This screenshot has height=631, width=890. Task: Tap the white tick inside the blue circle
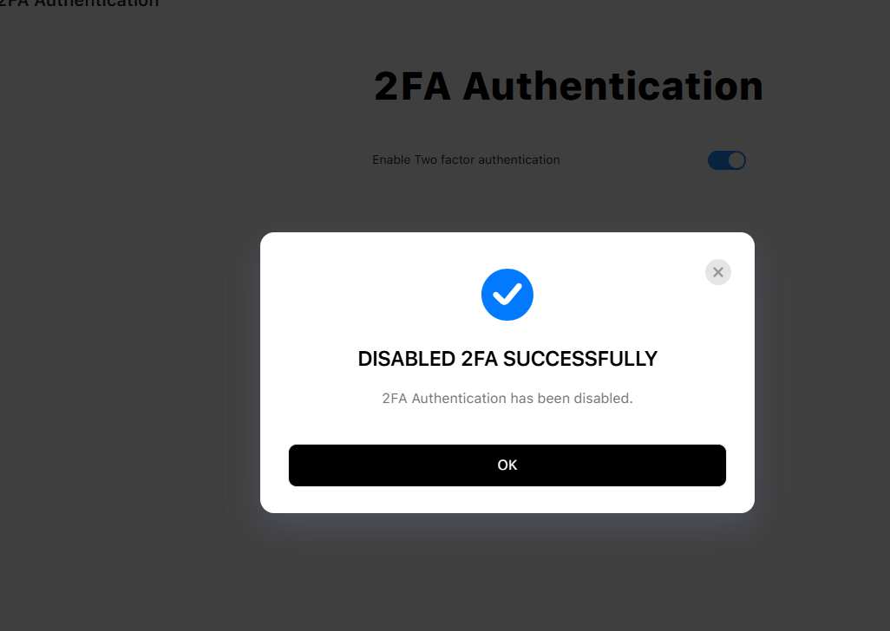507,295
